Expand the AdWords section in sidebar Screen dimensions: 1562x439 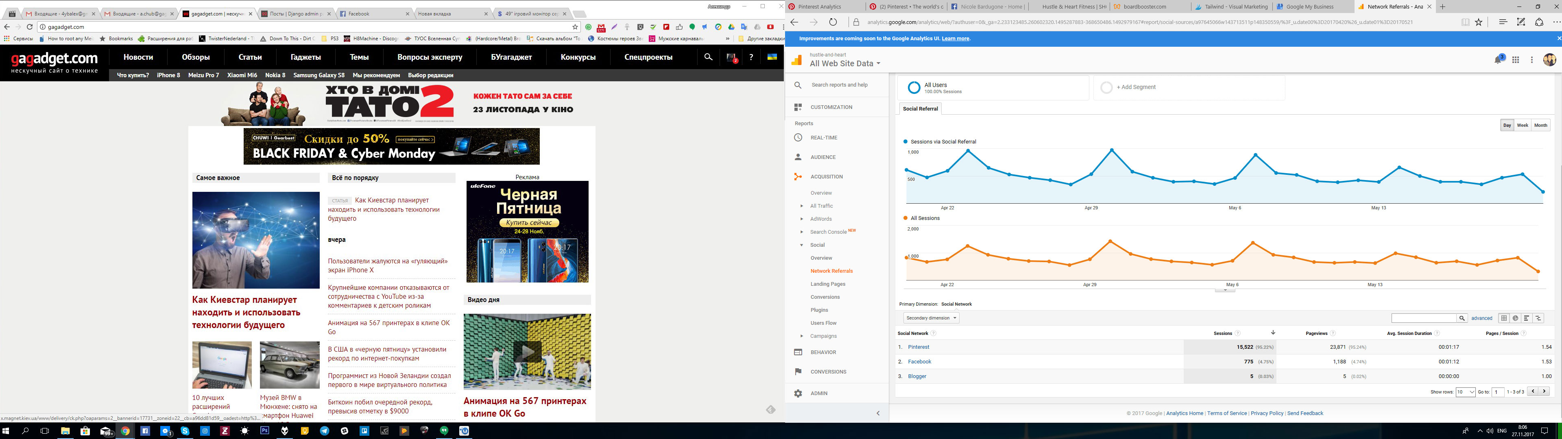click(x=802, y=219)
